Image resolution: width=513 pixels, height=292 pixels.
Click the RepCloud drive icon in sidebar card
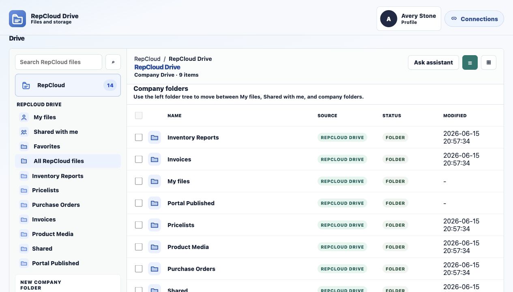pos(26,85)
